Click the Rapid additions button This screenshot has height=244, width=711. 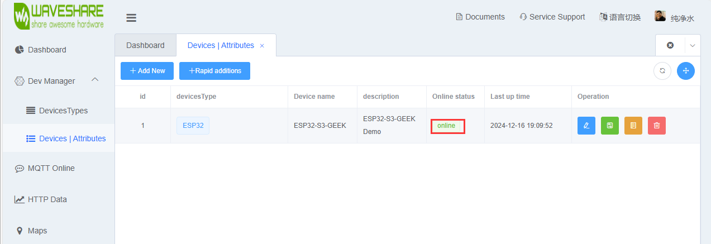214,71
